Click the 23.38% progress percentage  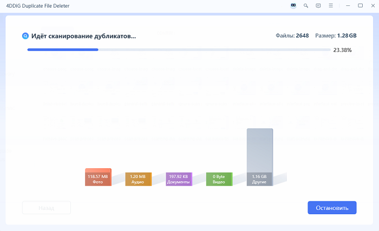pos(342,50)
